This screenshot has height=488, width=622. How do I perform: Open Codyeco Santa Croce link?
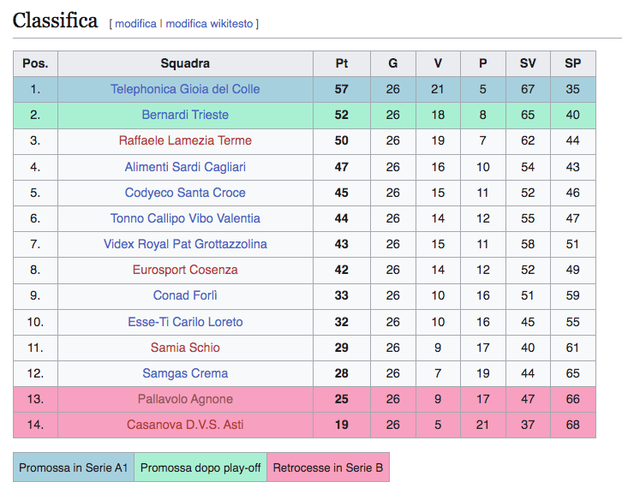[185, 193]
